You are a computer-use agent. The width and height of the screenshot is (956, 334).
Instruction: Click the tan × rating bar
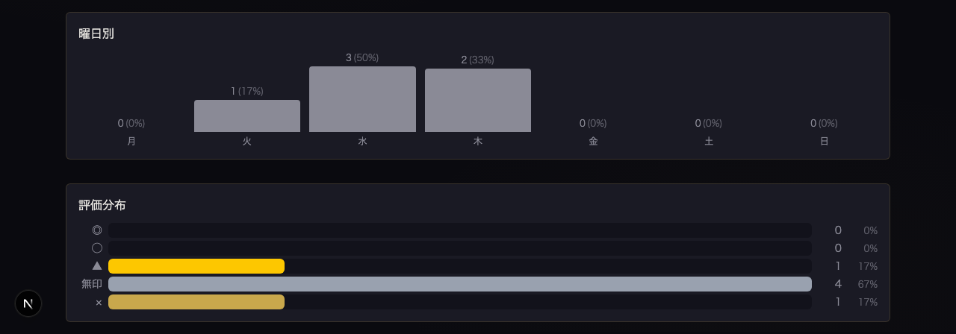[x=196, y=302]
